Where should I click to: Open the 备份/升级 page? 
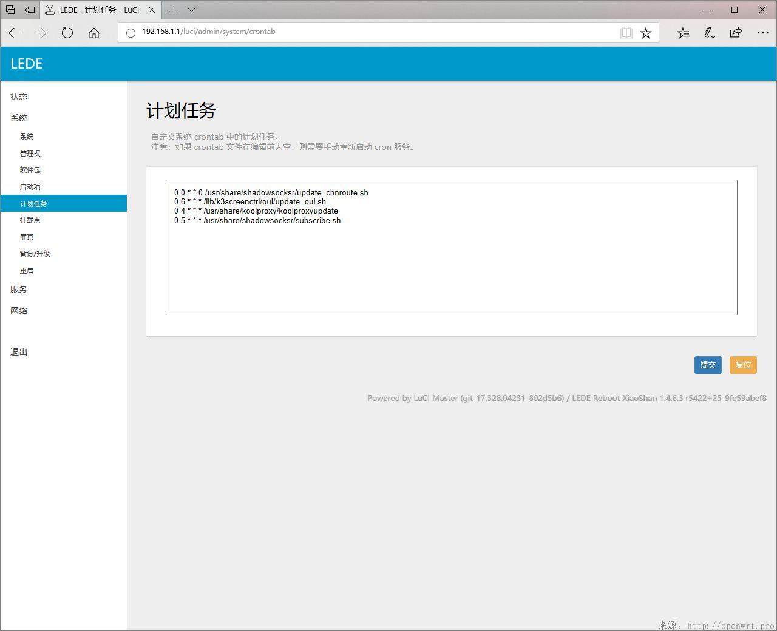pos(35,254)
